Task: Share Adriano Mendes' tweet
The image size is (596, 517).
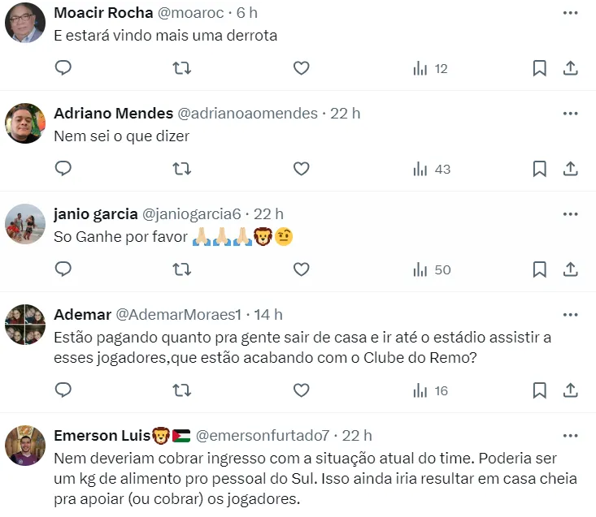Action: (571, 169)
